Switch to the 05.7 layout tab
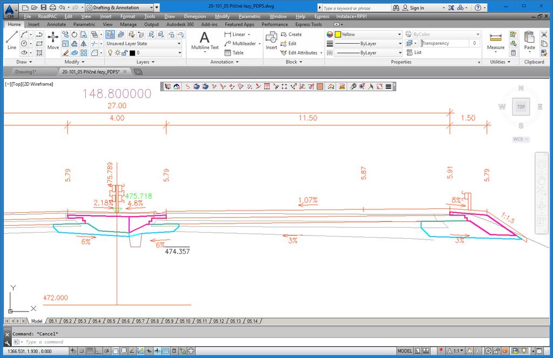 tap(140, 321)
